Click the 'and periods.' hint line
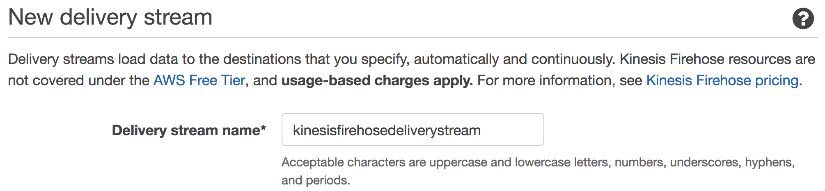Screen dimensions: 825x191 click(316, 180)
